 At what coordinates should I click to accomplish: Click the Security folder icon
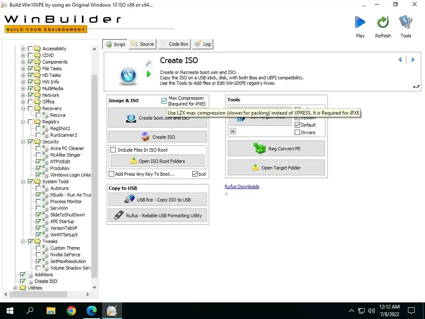pos(38,142)
